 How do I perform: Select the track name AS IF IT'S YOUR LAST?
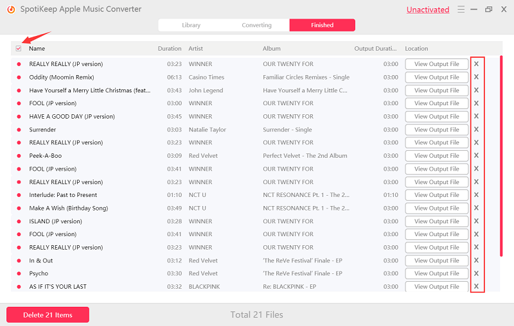tap(58, 287)
